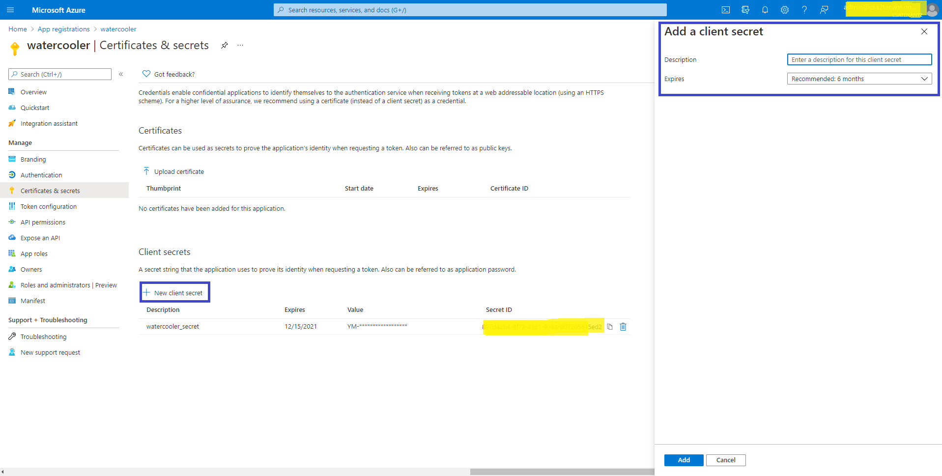Click the Add button
The height and width of the screenshot is (476, 942).
coord(684,460)
